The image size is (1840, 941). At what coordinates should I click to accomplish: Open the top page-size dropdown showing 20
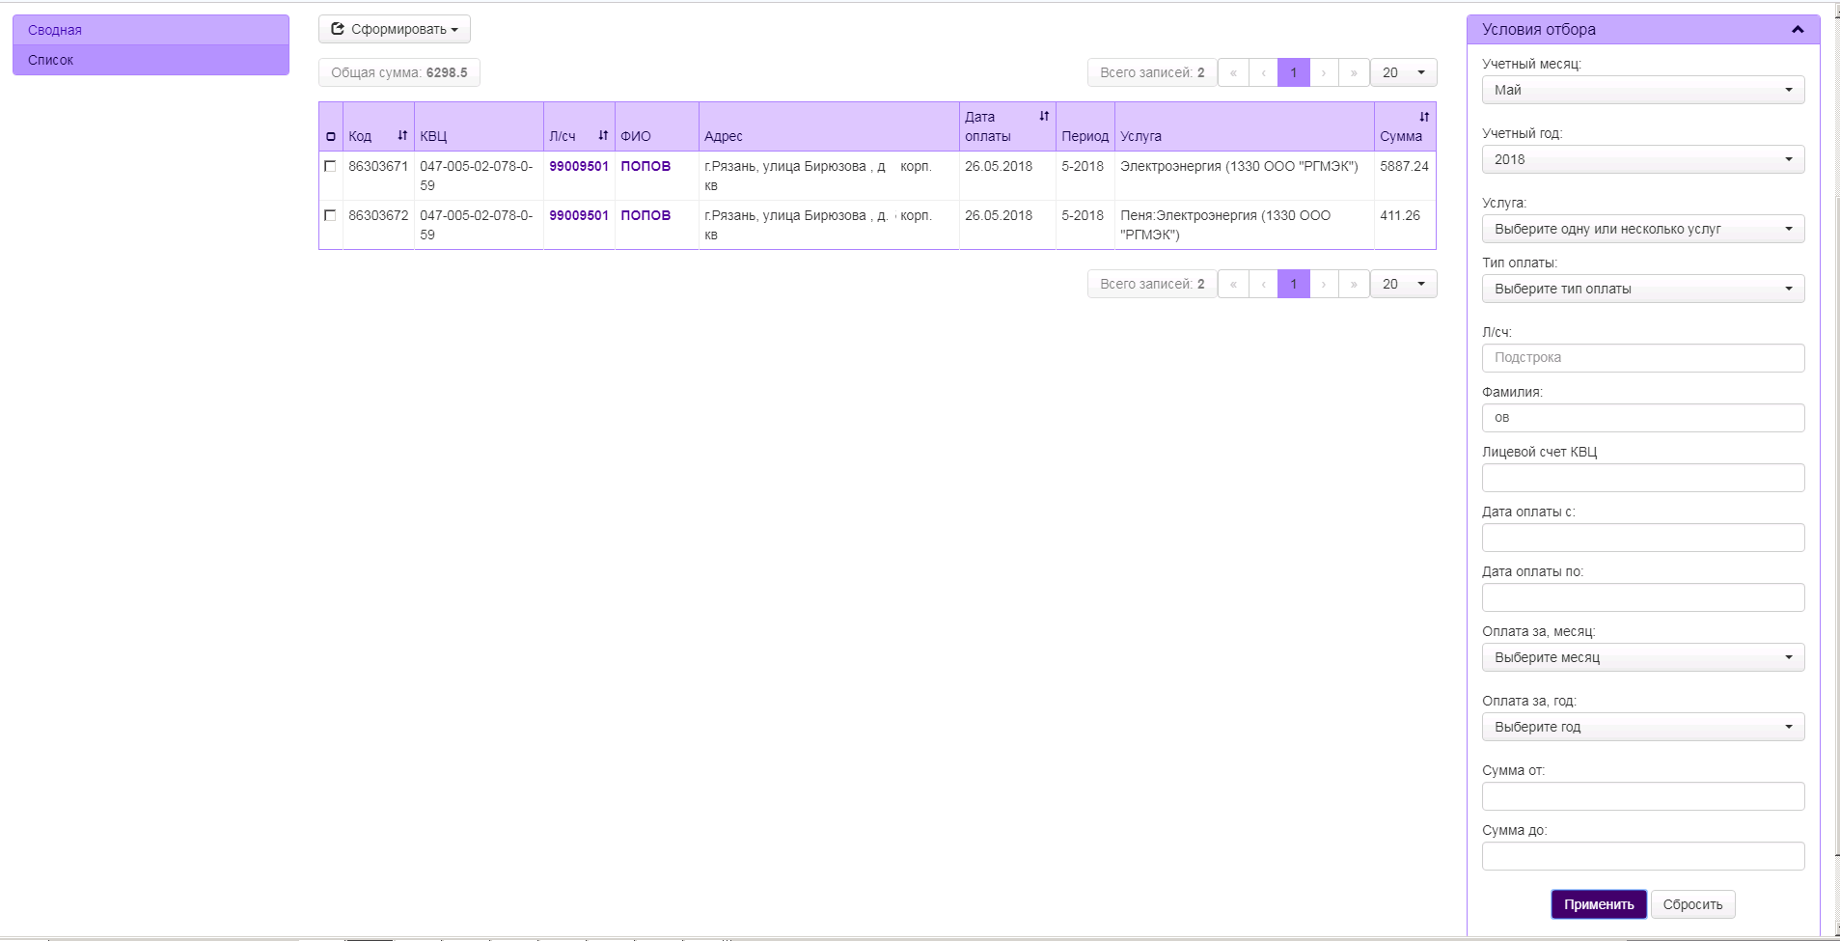tap(1404, 72)
